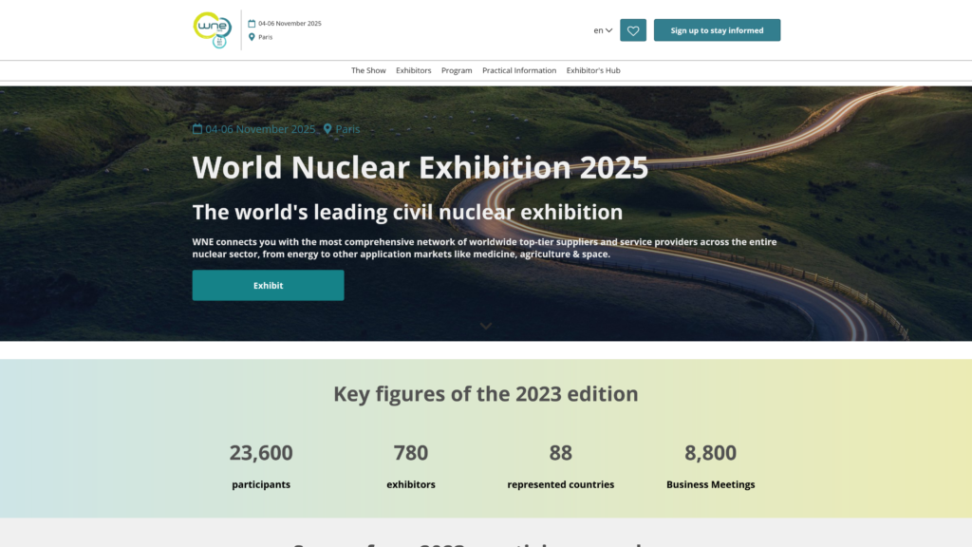The image size is (972, 547).
Task: Click the '23,600' participants figure
Action: pos(261,453)
